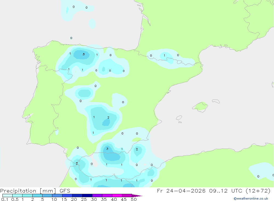Click the legend label '50'

[134, 199]
